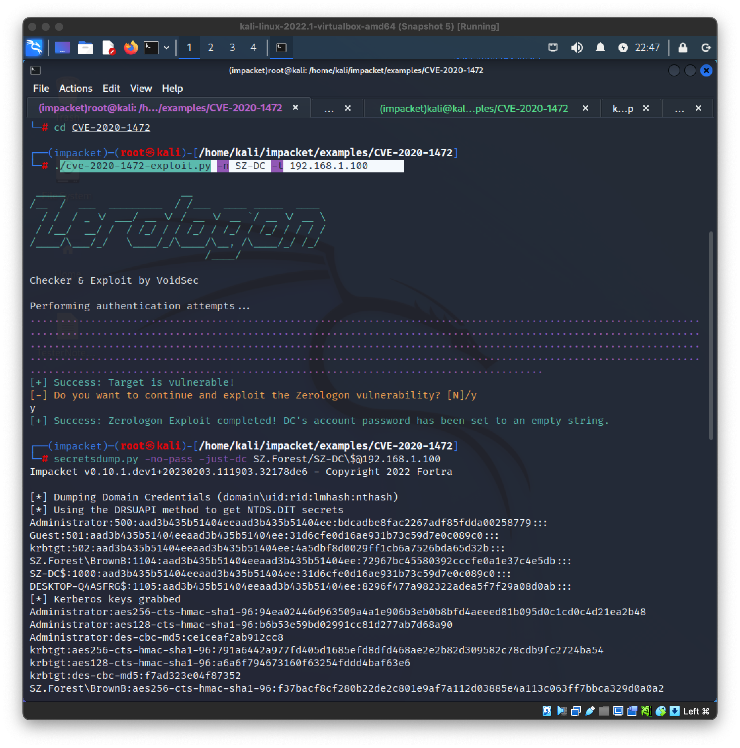
Task: Click 'Performing authentication attempts...' line
Action: pyautogui.click(x=140, y=306)
